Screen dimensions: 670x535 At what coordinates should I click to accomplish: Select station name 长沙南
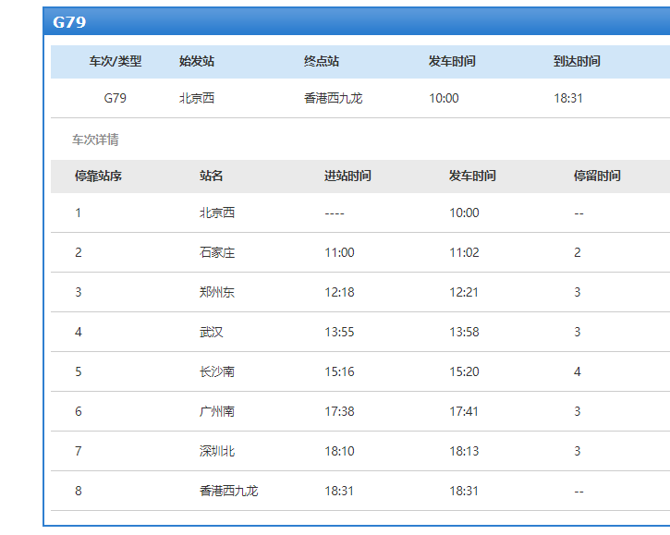coord(217,371)
